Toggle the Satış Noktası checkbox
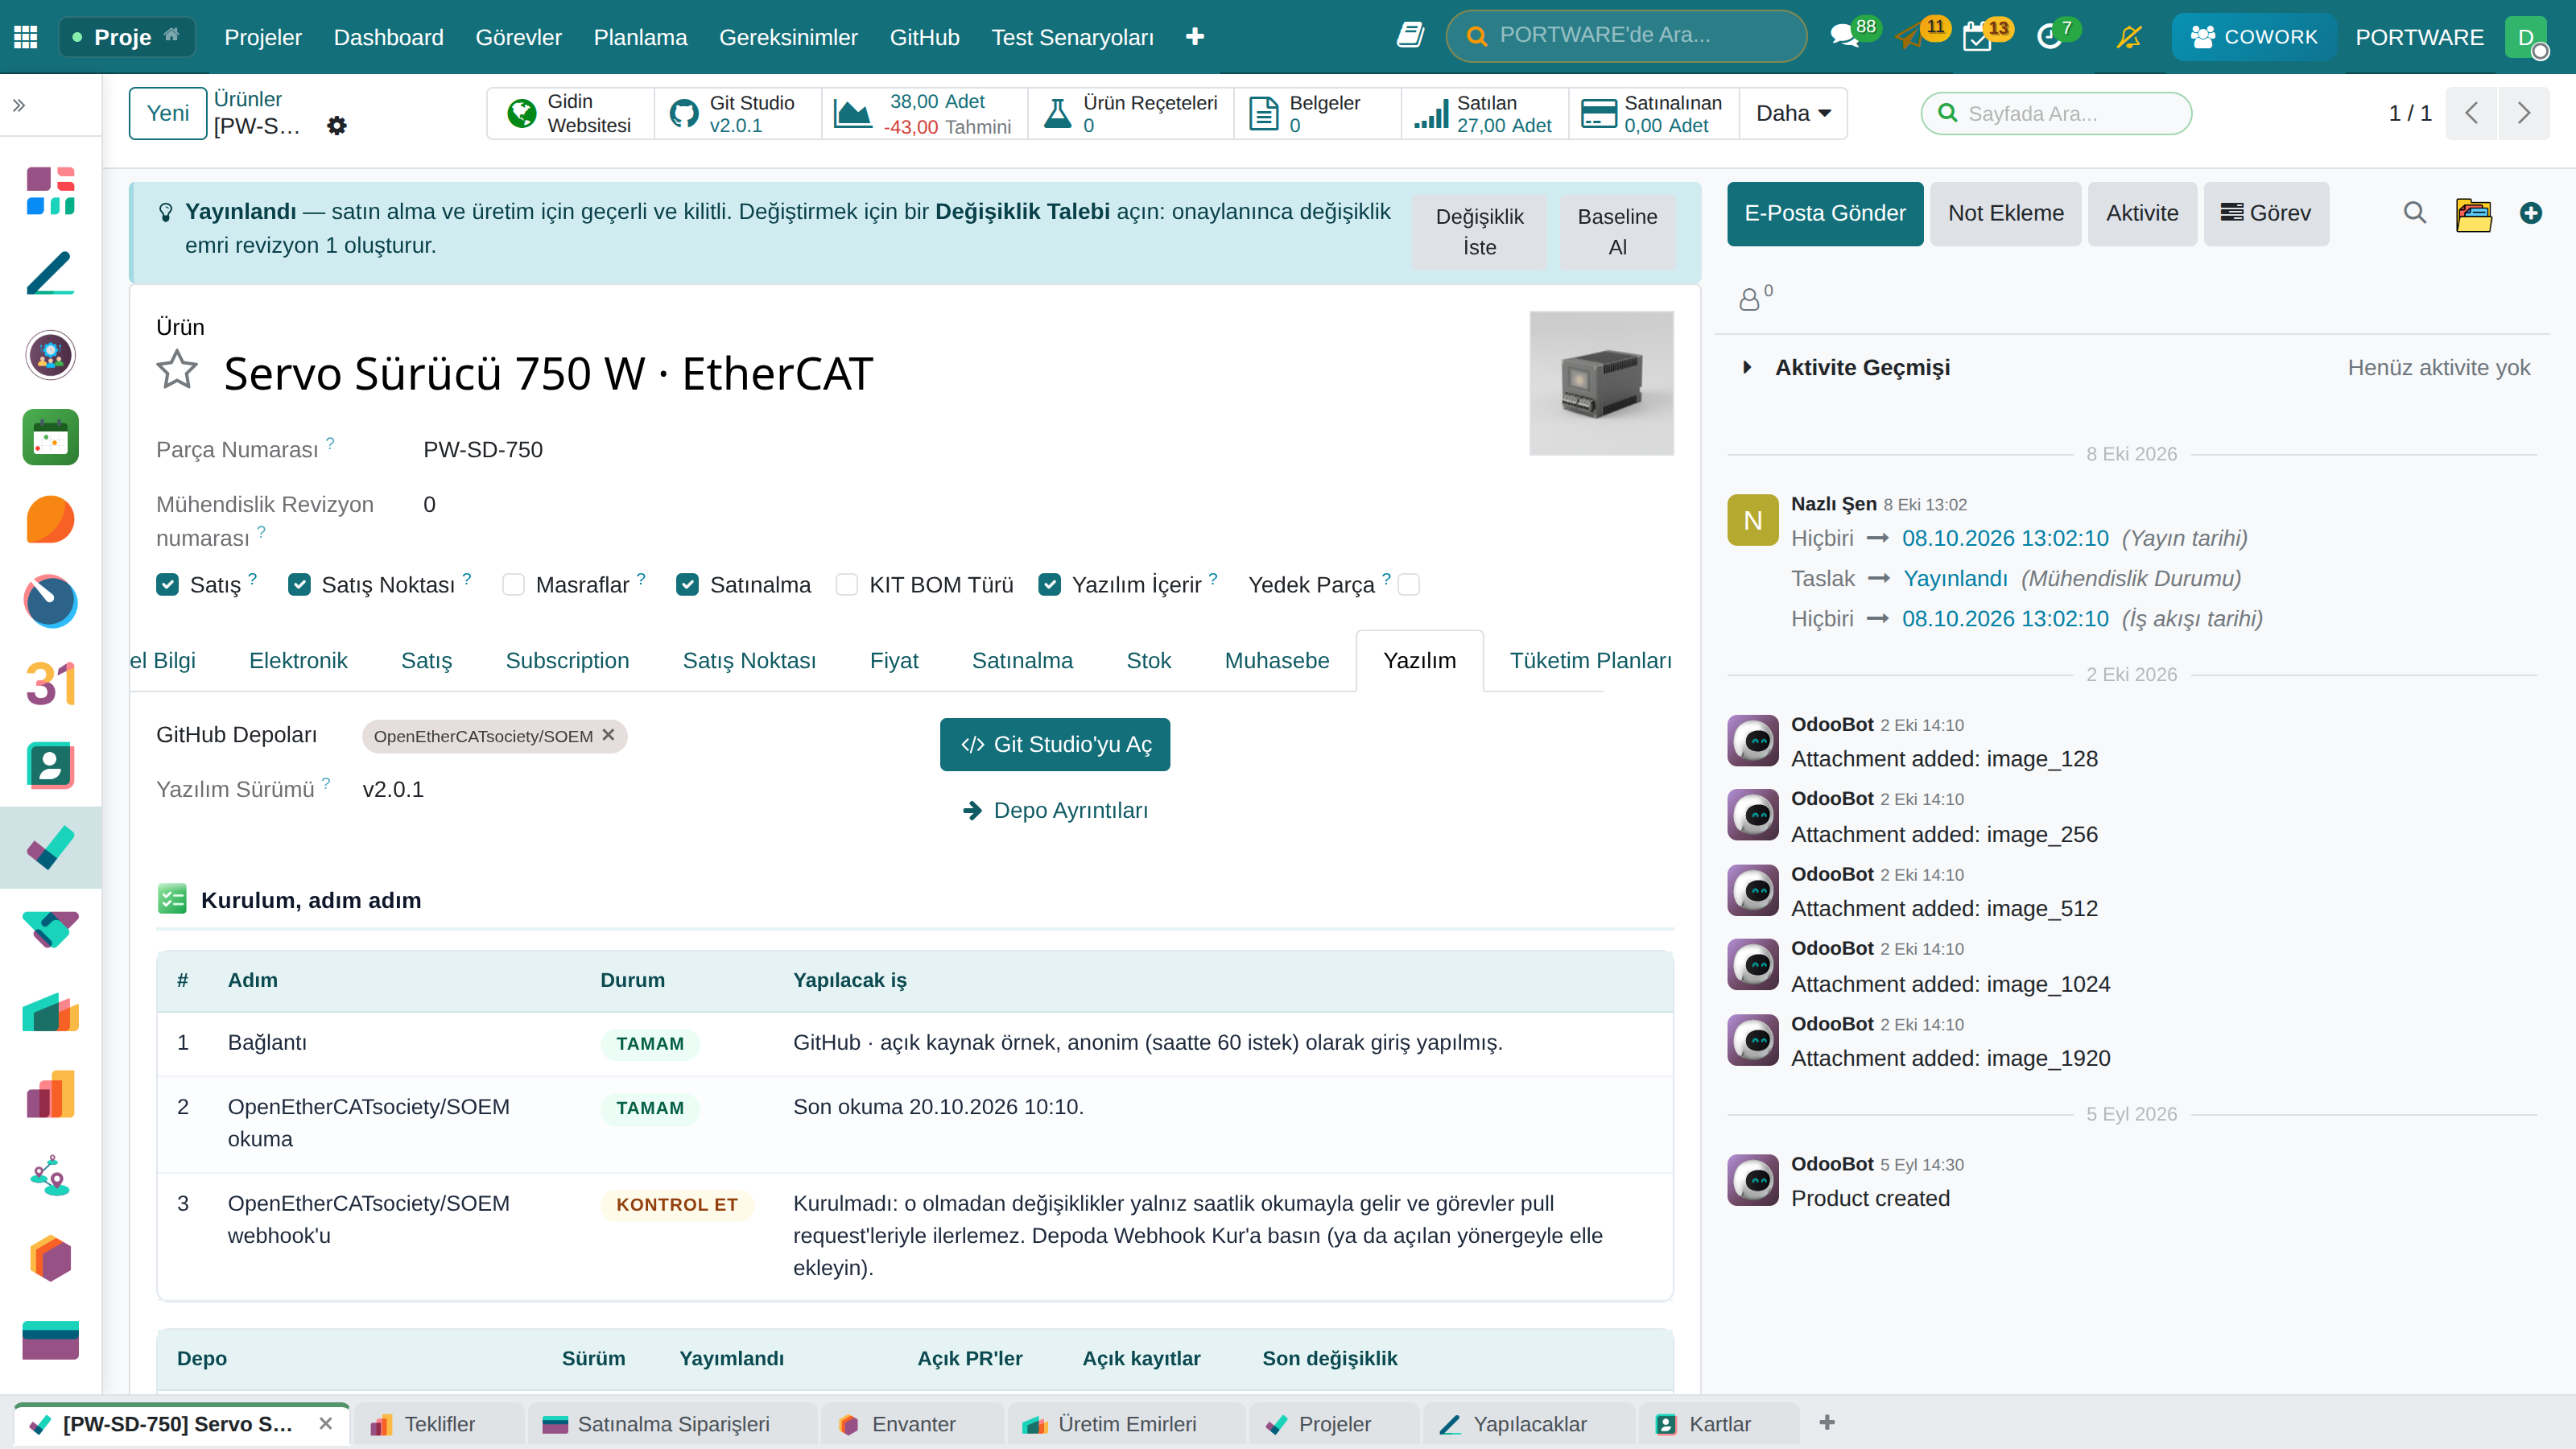 point(299,584)
